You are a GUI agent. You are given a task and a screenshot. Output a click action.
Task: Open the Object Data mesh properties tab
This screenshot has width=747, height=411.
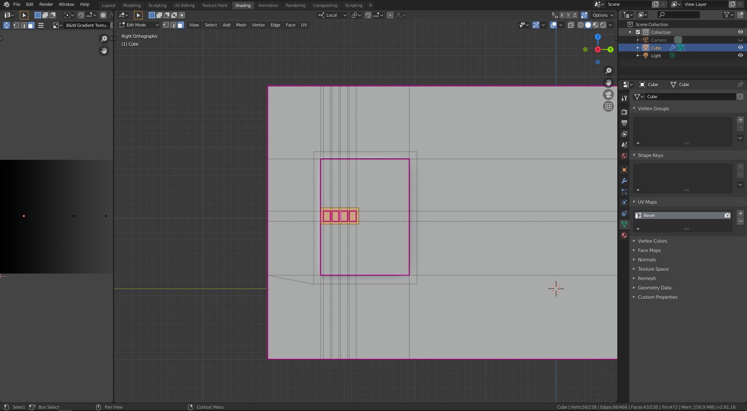click(x=624, y=224)
